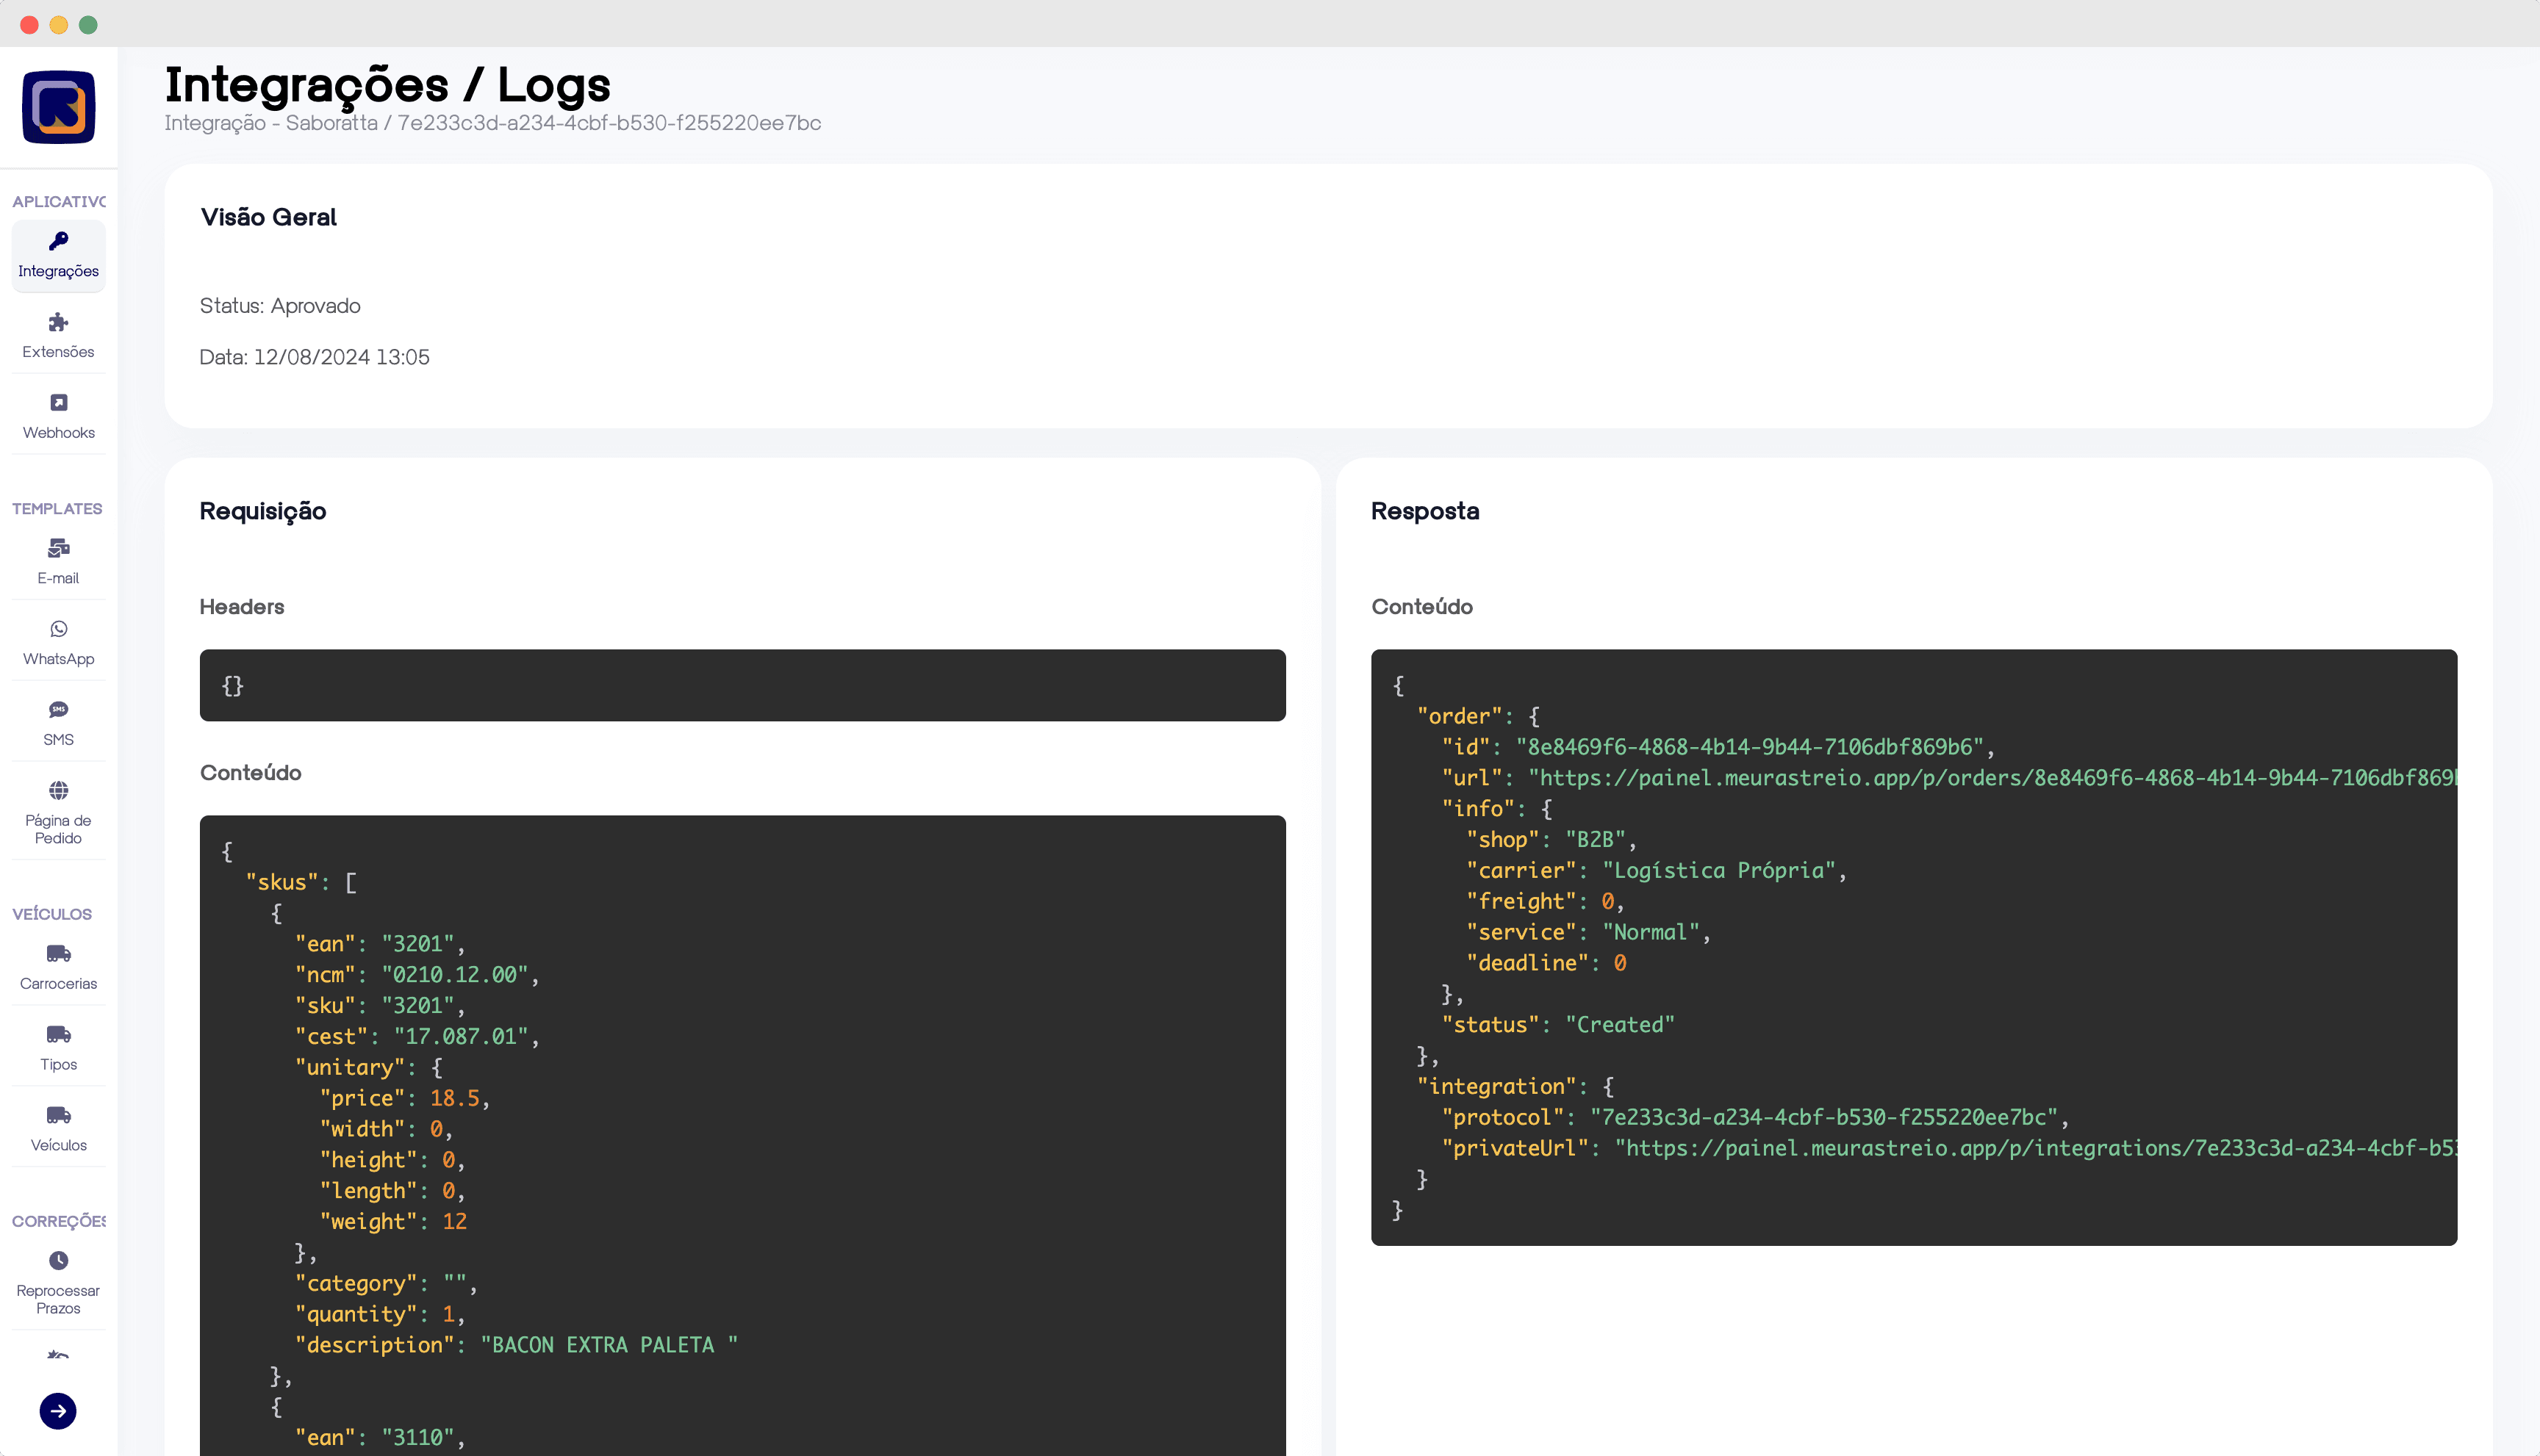
Task: Click the Integrações key icon
Action: click(58, 241)
